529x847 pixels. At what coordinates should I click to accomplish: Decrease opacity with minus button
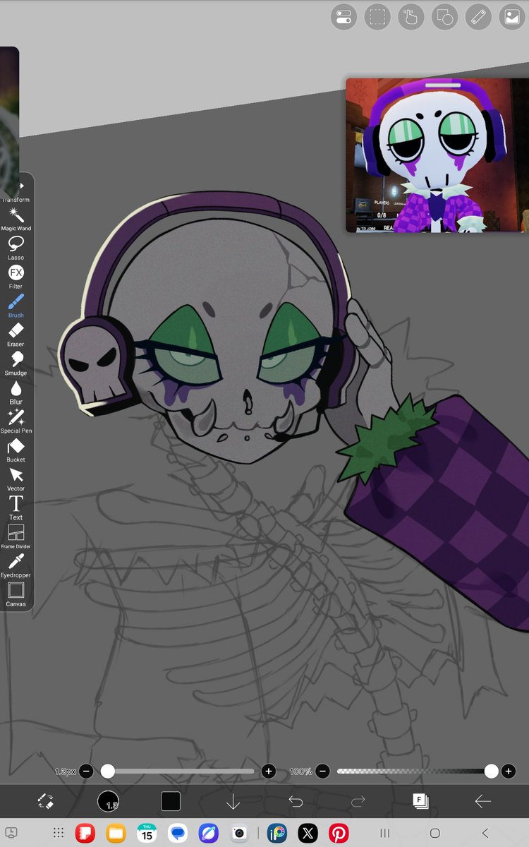(x=322, y=771)
